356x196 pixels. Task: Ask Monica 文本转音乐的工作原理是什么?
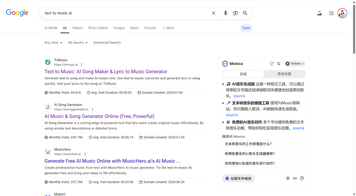click(x=263, y=144)
